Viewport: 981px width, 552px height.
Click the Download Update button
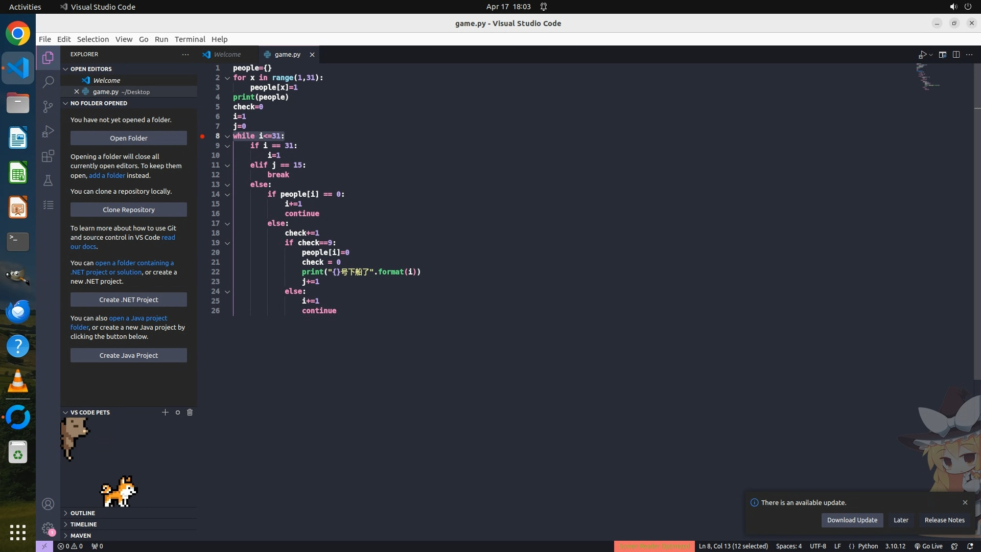(x=852, y=520)
